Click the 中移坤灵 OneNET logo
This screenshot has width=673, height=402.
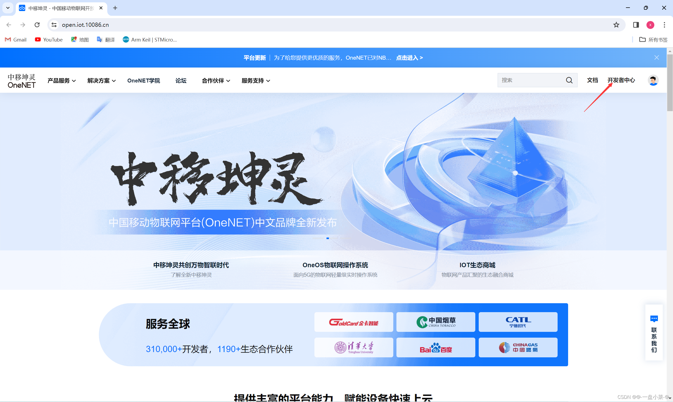point(22,80)
